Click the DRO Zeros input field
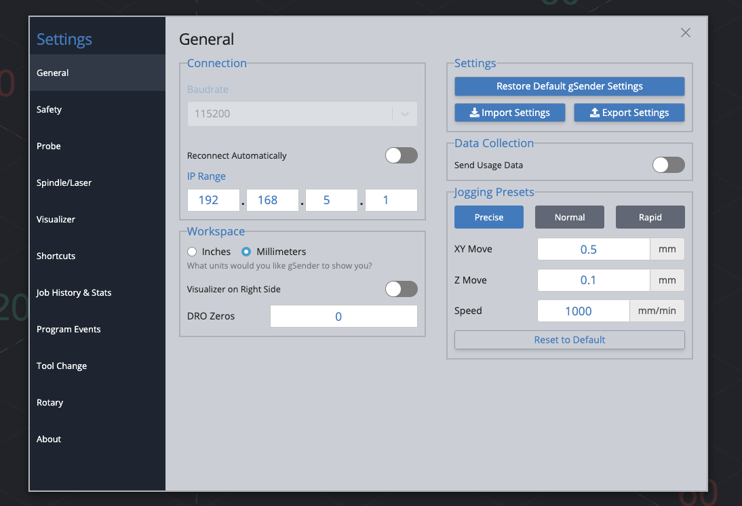The width and height of the screenshot is (742, 506). pos(343,316)
